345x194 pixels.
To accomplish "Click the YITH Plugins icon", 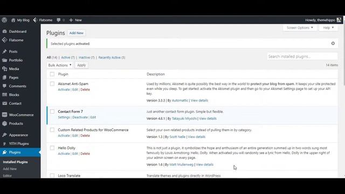I will [4, 144].
